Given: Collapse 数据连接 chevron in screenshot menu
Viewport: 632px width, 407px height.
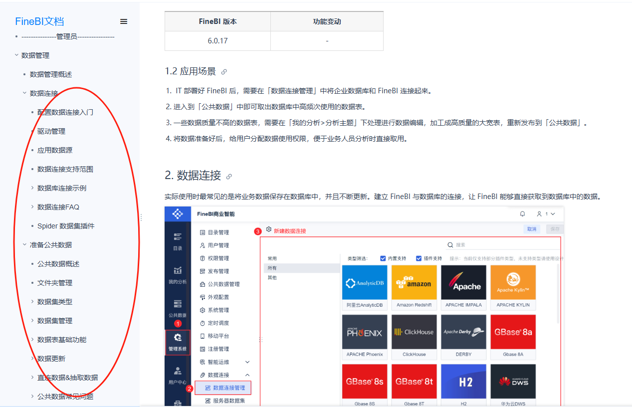Looking at the screenshot, I should point(247,375).
